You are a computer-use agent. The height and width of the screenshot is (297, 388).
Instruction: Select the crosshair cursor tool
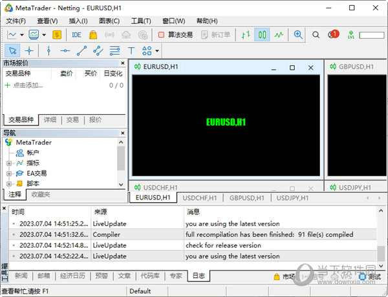(x=30, y=50)
